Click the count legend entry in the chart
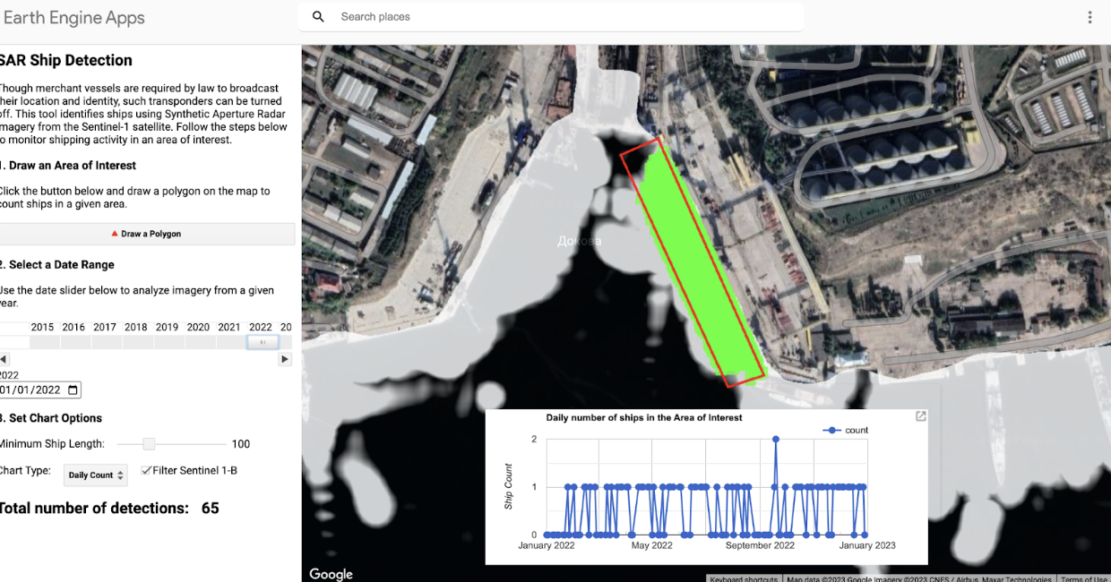This screenshot has width=1111, height=582. (x=846, y=431)
